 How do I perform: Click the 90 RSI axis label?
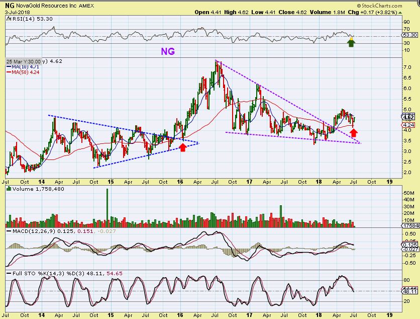point(406,22)
